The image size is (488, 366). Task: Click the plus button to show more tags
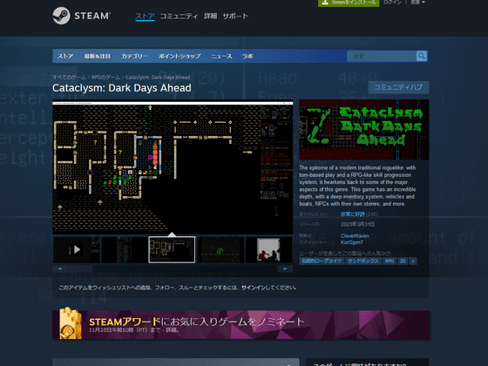413,261
